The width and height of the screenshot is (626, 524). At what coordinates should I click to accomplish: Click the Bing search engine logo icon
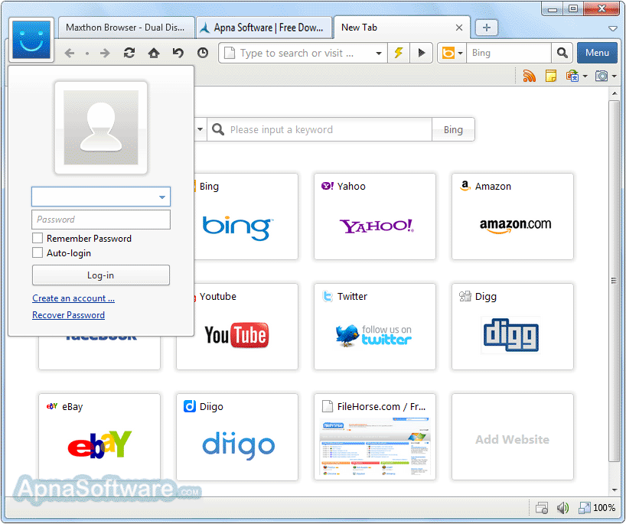click(448, 53)
